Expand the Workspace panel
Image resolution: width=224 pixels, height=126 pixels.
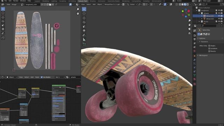pyautogui.click(x=198, y=55)
